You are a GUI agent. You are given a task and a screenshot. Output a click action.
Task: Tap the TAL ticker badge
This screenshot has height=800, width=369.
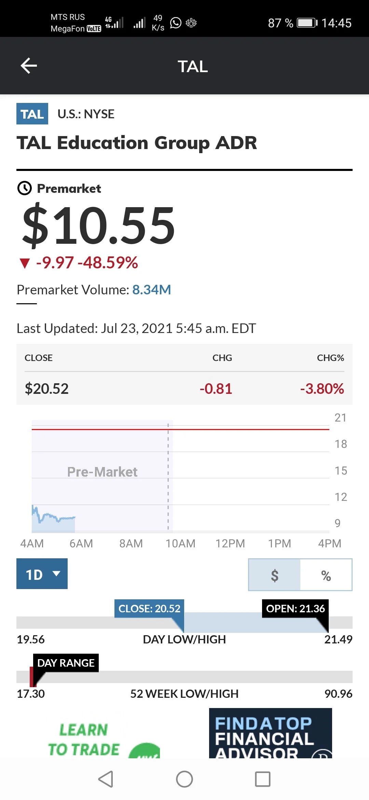(32, 114)
